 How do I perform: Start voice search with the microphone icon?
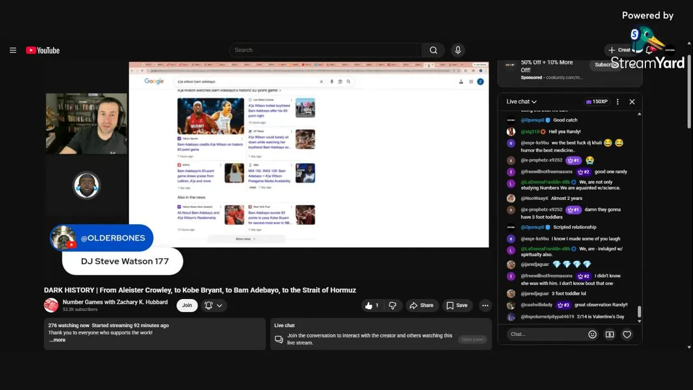[458, 50]
